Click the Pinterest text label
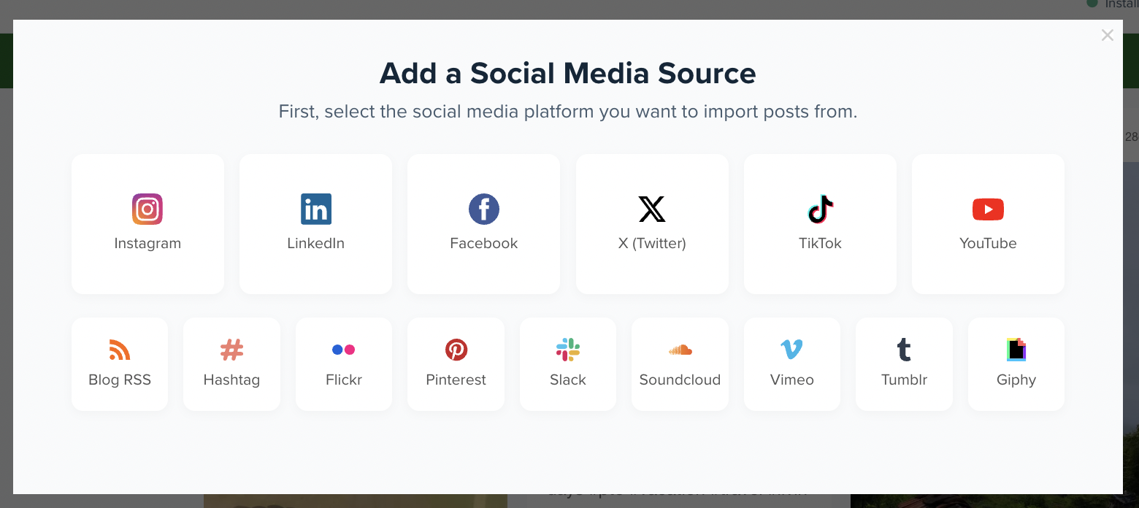This screenshot has width=1139, height=508. (456, 380)
